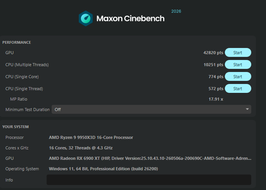Viewport: 266px width, 190px height.
Task: Select the multi-thread score 10251 pts
Action: pos(213,65)
